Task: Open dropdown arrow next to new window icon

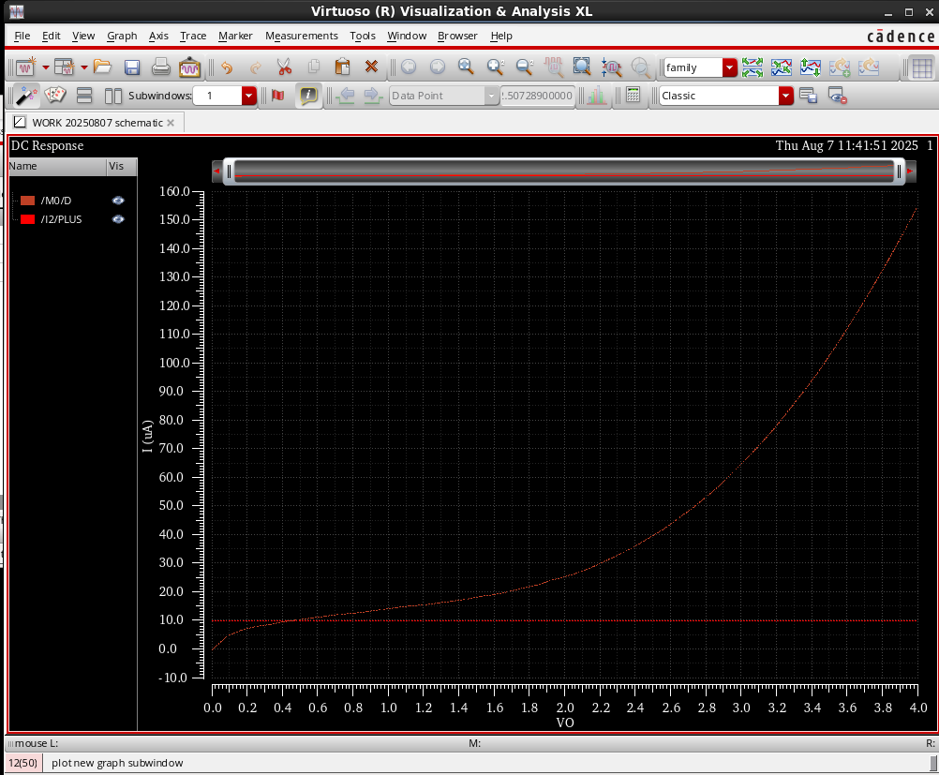Action: [45, 67]
